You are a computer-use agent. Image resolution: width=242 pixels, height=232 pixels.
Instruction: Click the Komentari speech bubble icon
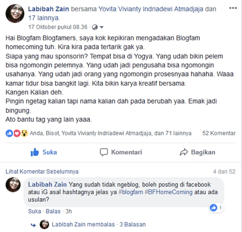pos(104,152)
